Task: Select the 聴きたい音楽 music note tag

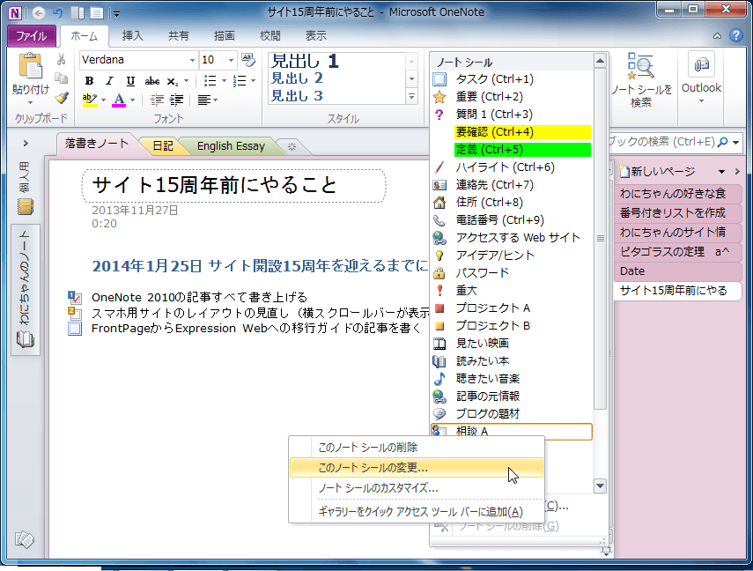Action: coord(512,379)
